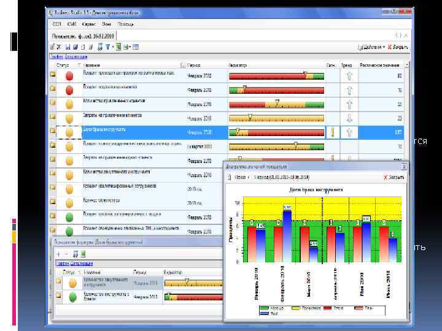The width and height of the screenshot is (442, 331).
Task: Open the export icon dropdown arrow in main toolbar
Action: 130,47
